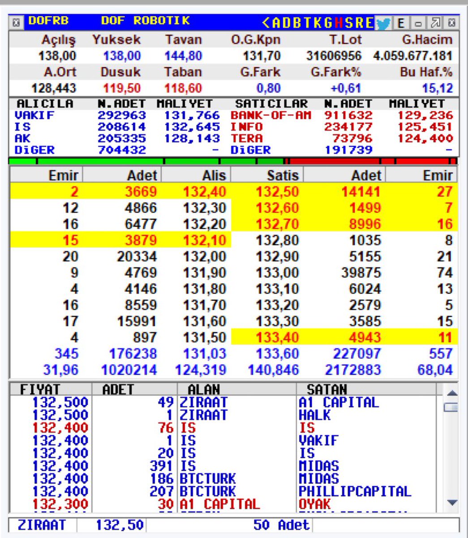
Task: Select the red H letter in title bar
Action: (339, 22)
